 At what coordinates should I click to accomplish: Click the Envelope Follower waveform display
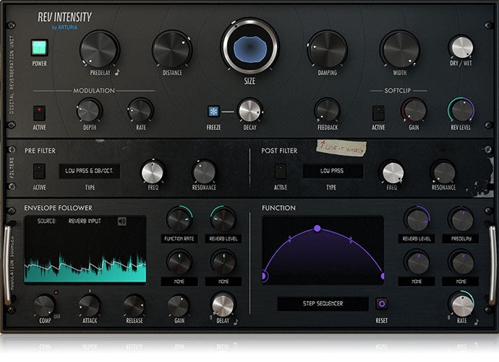85,249
